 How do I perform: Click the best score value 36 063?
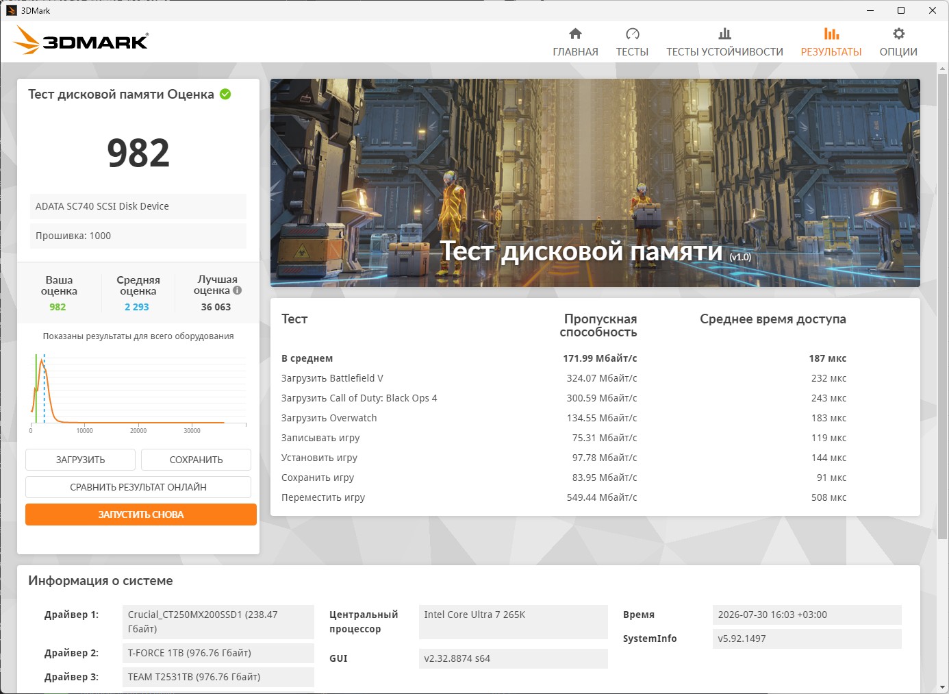[x=216, y=307]
